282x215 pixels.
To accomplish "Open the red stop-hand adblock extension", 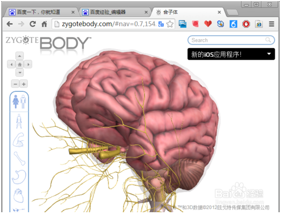I will pyautogui.click(x=246, y=24).
